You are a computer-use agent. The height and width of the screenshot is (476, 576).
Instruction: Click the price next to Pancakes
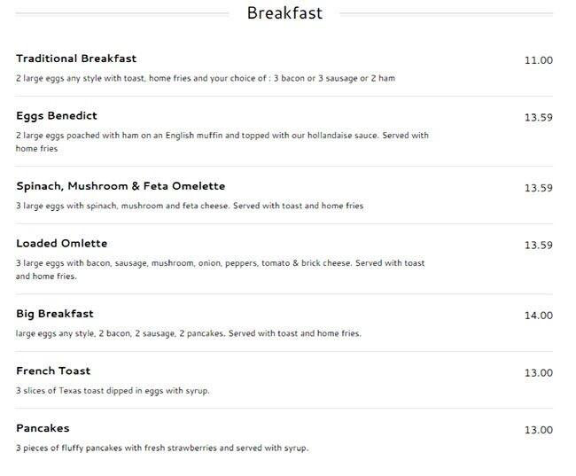tap(538, 431)
